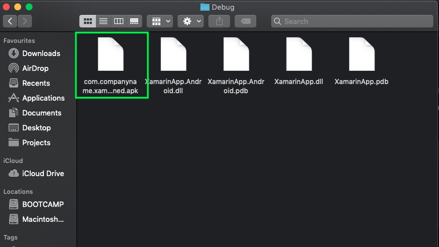Click the BOOTCAMP disk icon
Screen dimensions: 439x247
coord(14,204)
